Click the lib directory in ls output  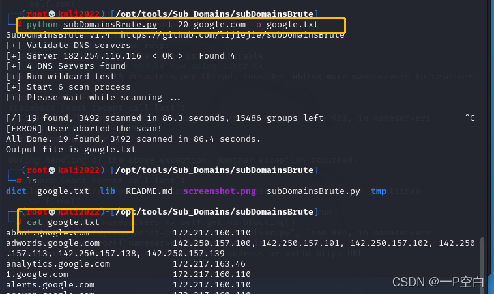[108, 191]
